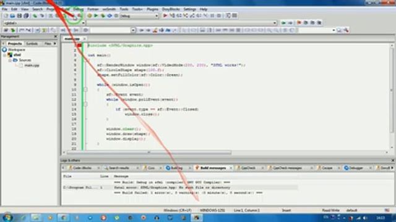Click the Various info debug icon
This screenshot has height=222, width=396.
[x=235, y=15]
